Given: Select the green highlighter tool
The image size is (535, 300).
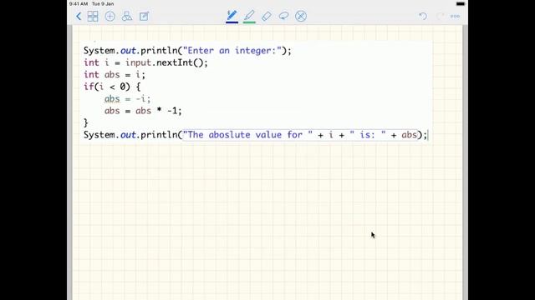Looking at the screenshot, I should point(249,15).
